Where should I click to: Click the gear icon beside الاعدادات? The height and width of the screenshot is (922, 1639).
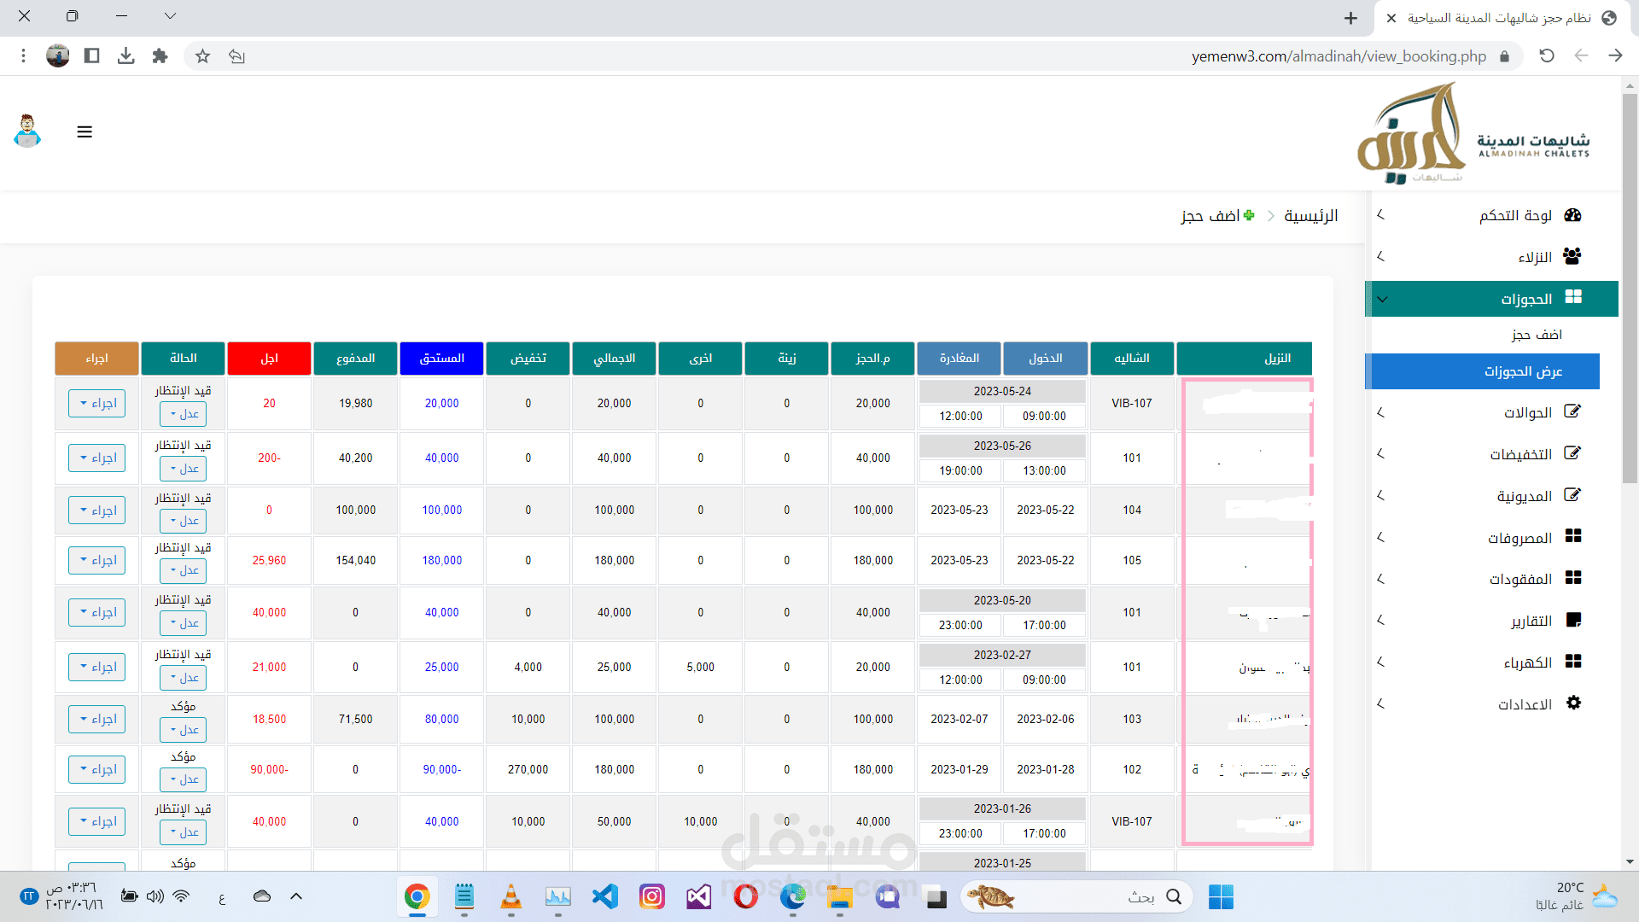pos(1573,703)
